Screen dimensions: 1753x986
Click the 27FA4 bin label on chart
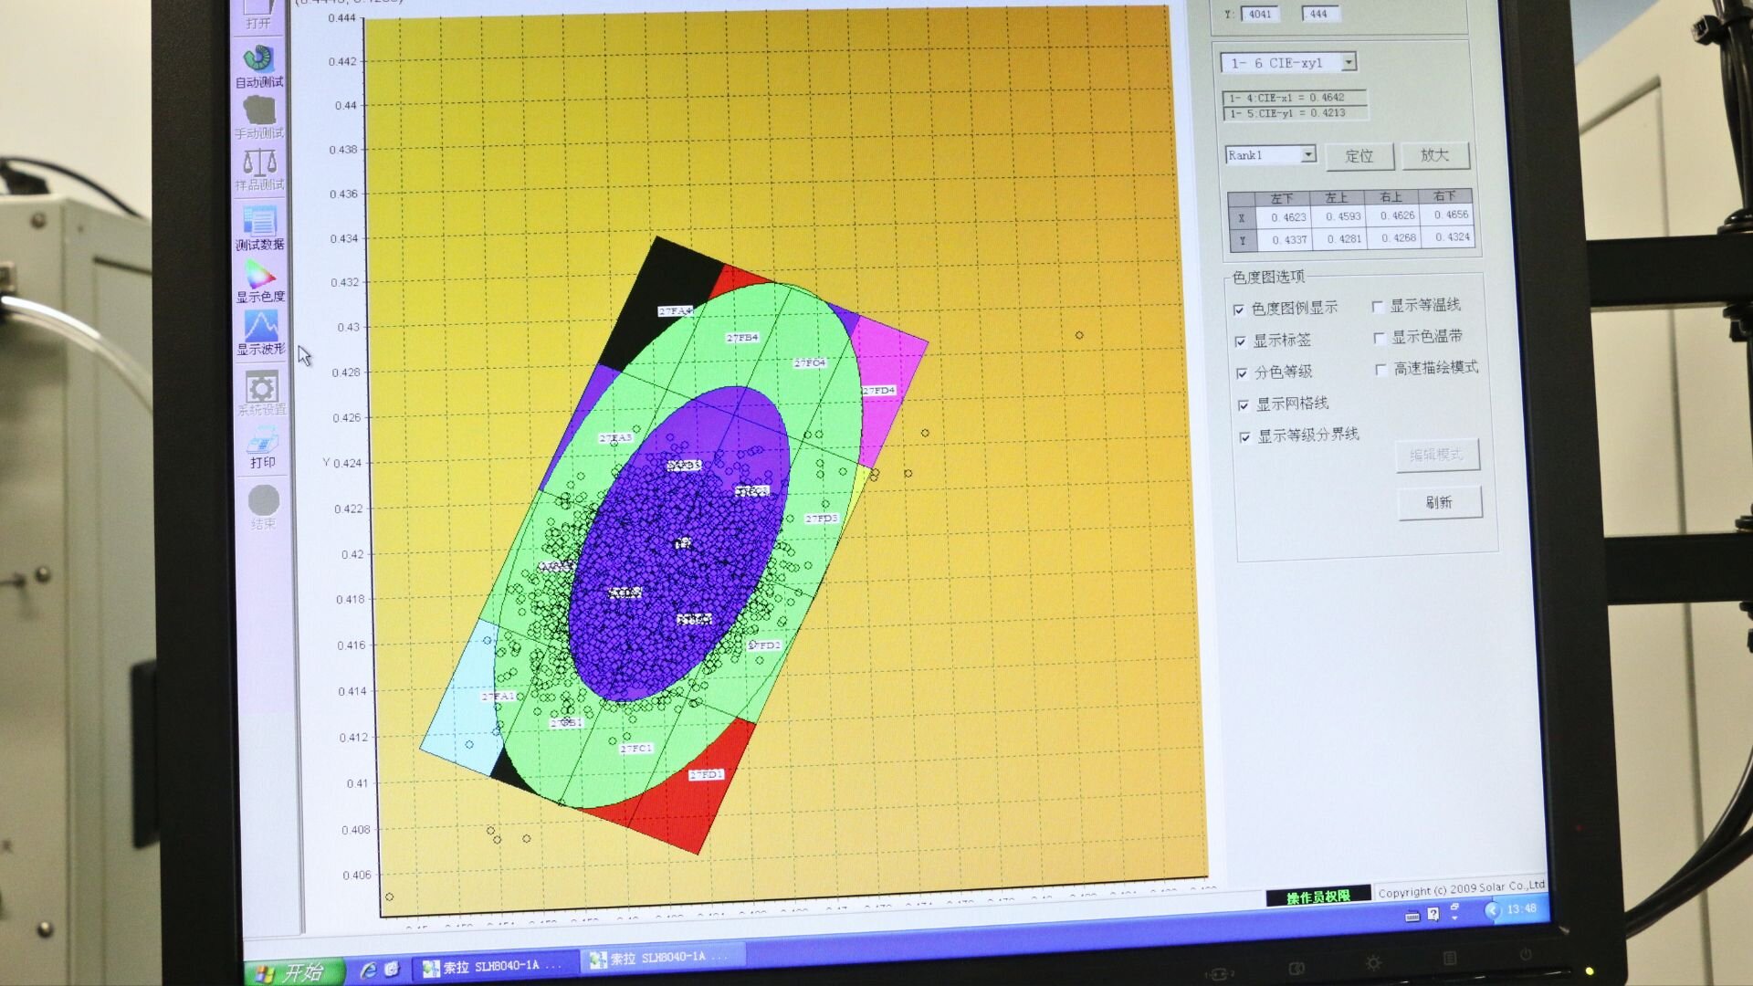(x=675, y=311)
